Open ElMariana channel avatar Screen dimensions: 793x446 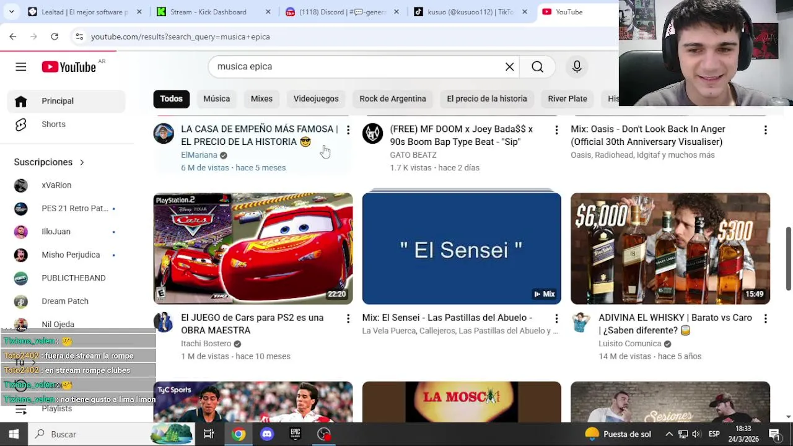(164, 134)
